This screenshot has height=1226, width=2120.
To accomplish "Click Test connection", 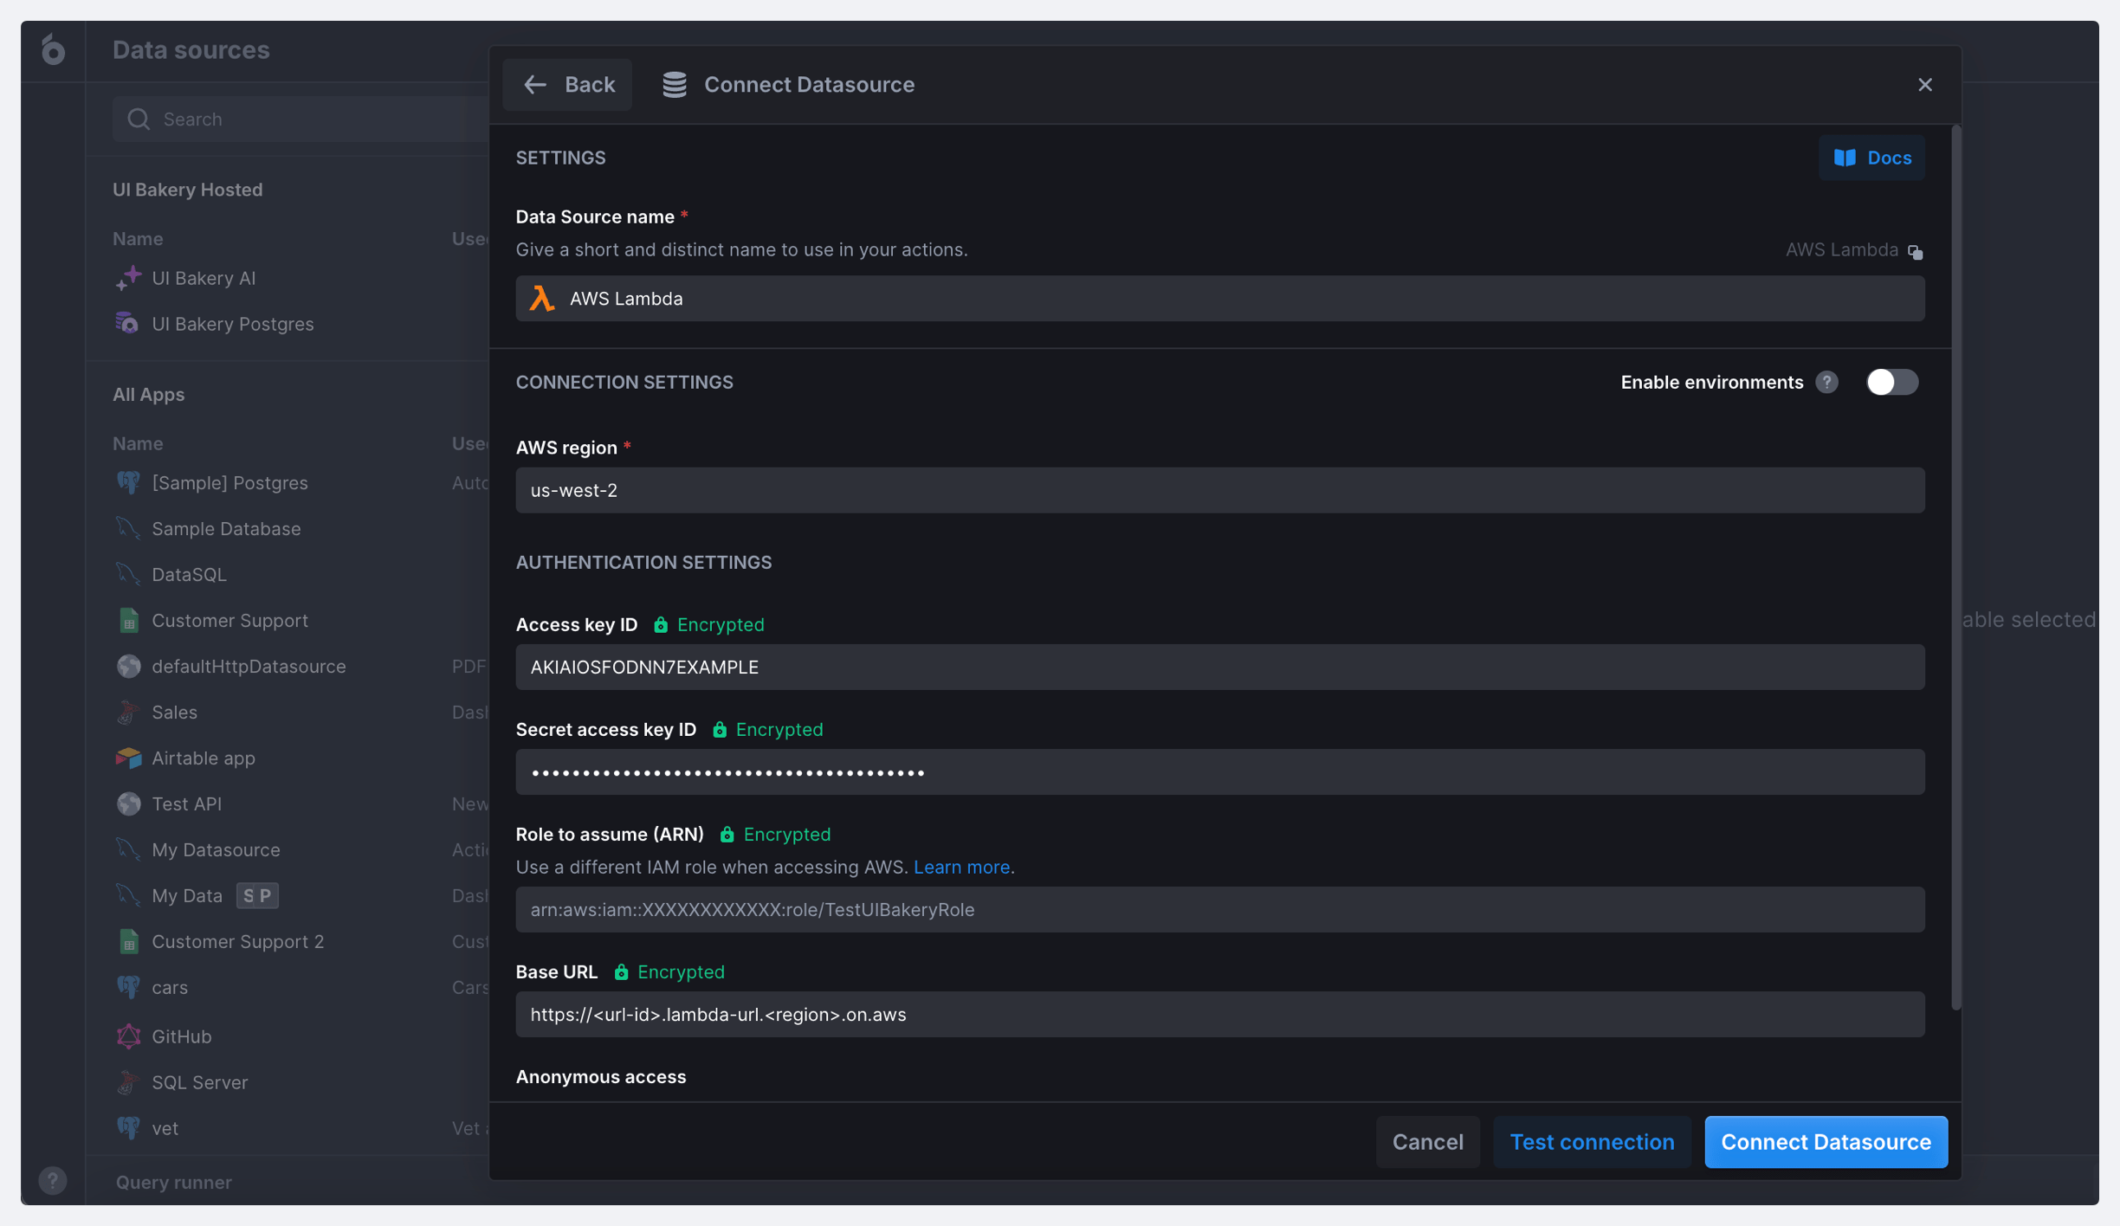I will coord(1592,1142).
